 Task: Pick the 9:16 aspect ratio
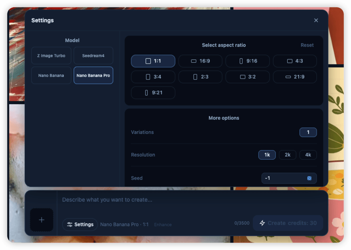tap(248, 61)
